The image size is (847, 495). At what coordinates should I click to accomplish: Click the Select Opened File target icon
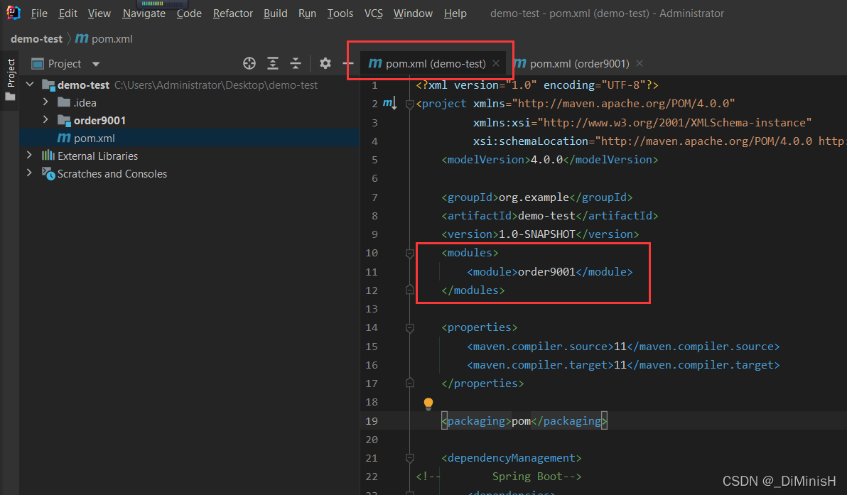[249, 64]
